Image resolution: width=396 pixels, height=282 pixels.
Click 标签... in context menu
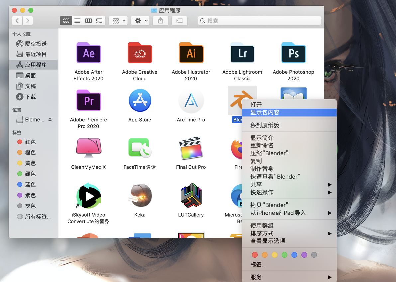(258, 265)
